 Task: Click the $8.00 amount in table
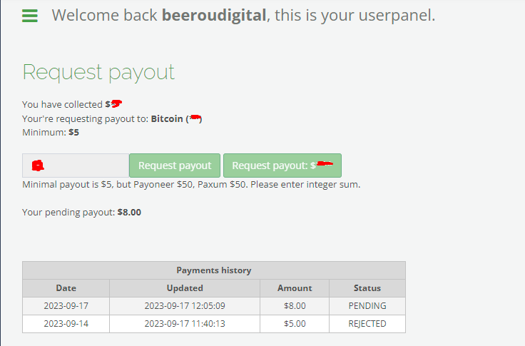pyautogui.click(x=295, y=306)
